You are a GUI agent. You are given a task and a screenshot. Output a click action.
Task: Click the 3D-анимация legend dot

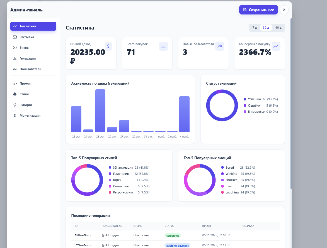[x=110, y=168]
